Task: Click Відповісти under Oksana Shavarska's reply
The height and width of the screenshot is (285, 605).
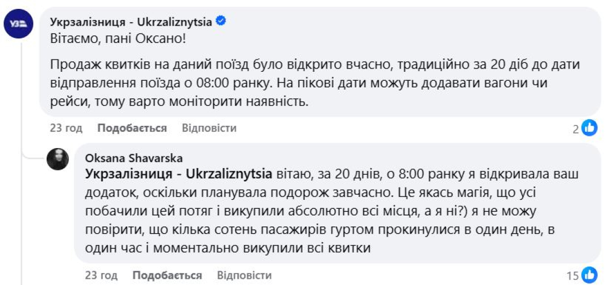Action: point(244,276)
